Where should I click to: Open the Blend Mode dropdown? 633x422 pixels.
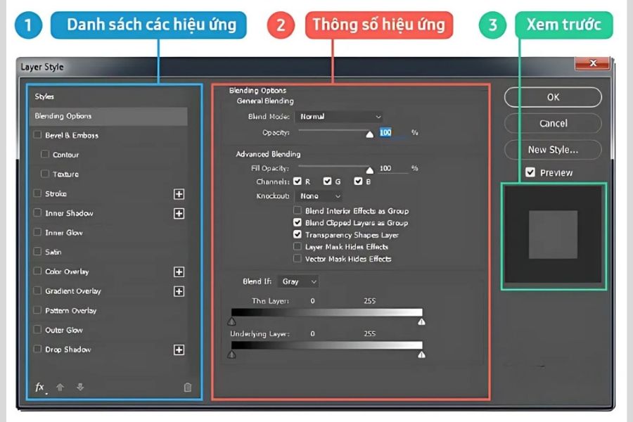coord(338,117)
